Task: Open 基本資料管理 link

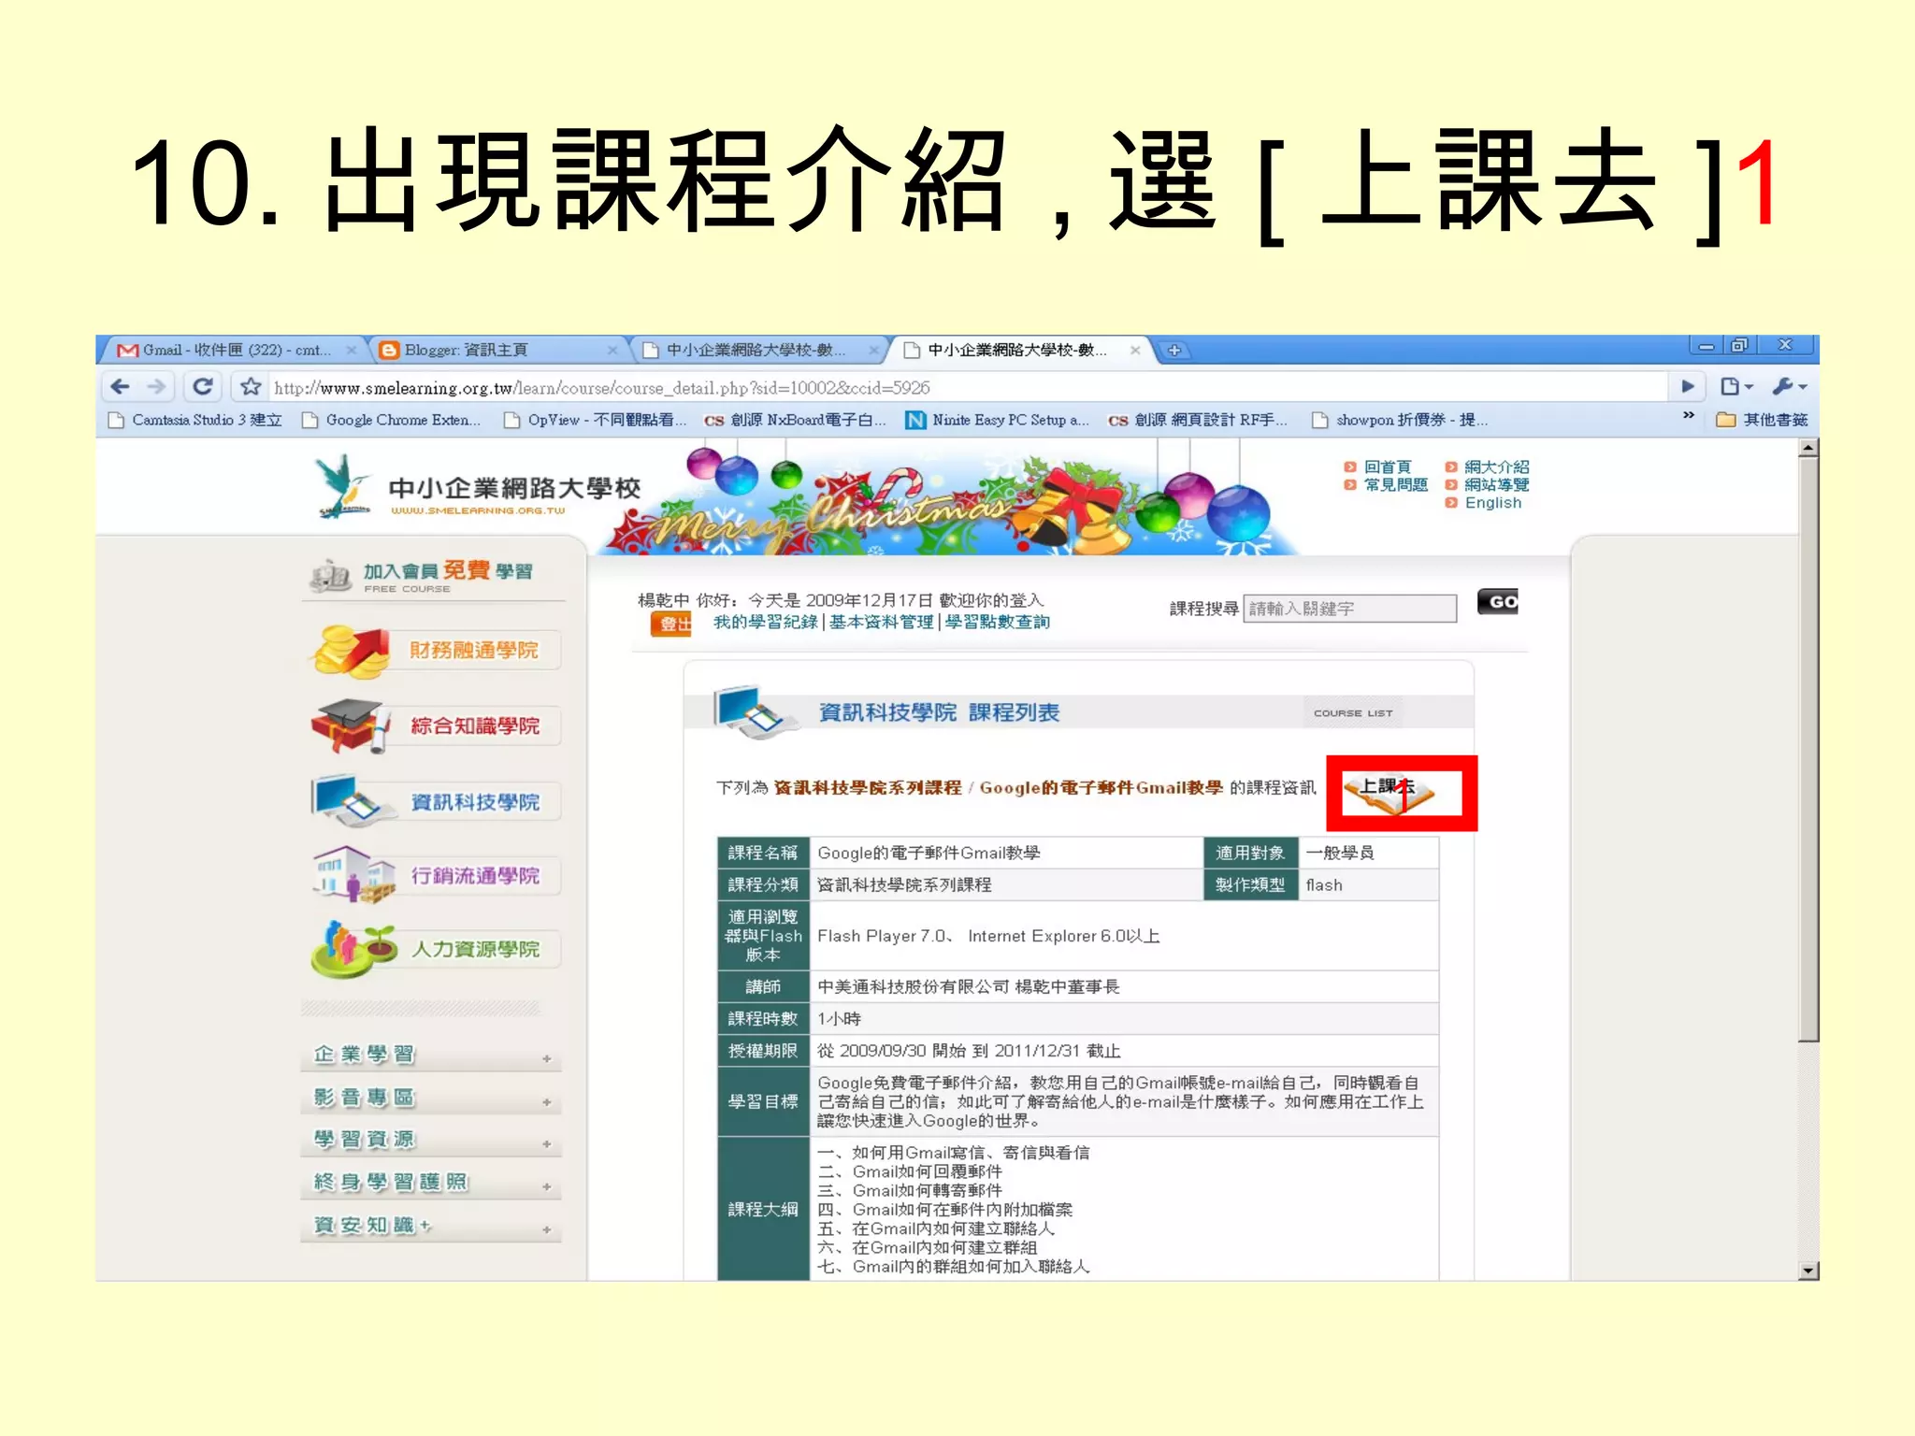Action: (x=881, y=623)
